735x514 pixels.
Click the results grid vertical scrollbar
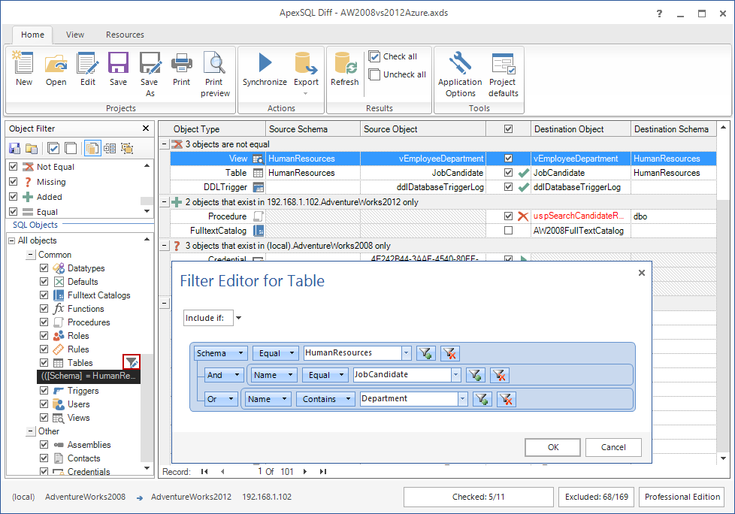pyautogui.click(x=723, y=293)
